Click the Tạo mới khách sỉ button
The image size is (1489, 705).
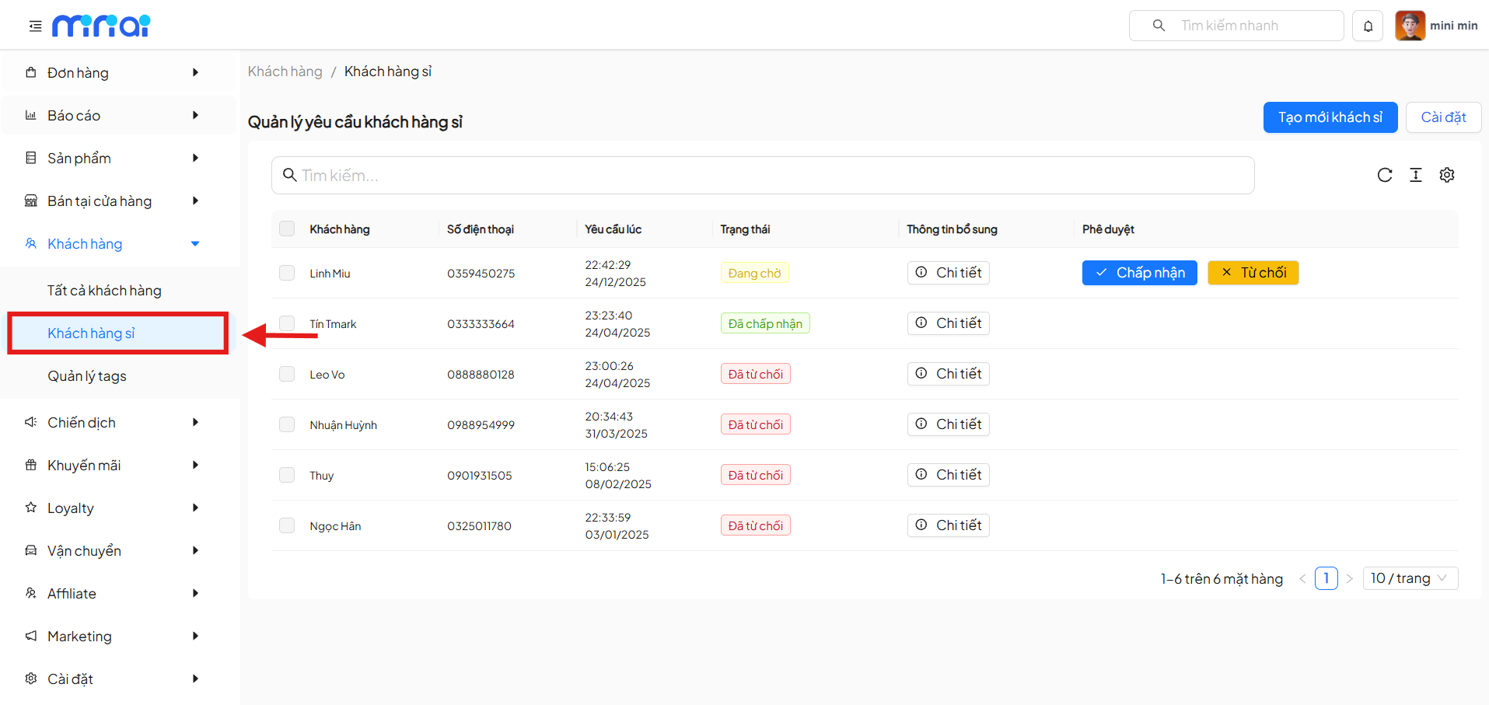[x=1330, y=117]
